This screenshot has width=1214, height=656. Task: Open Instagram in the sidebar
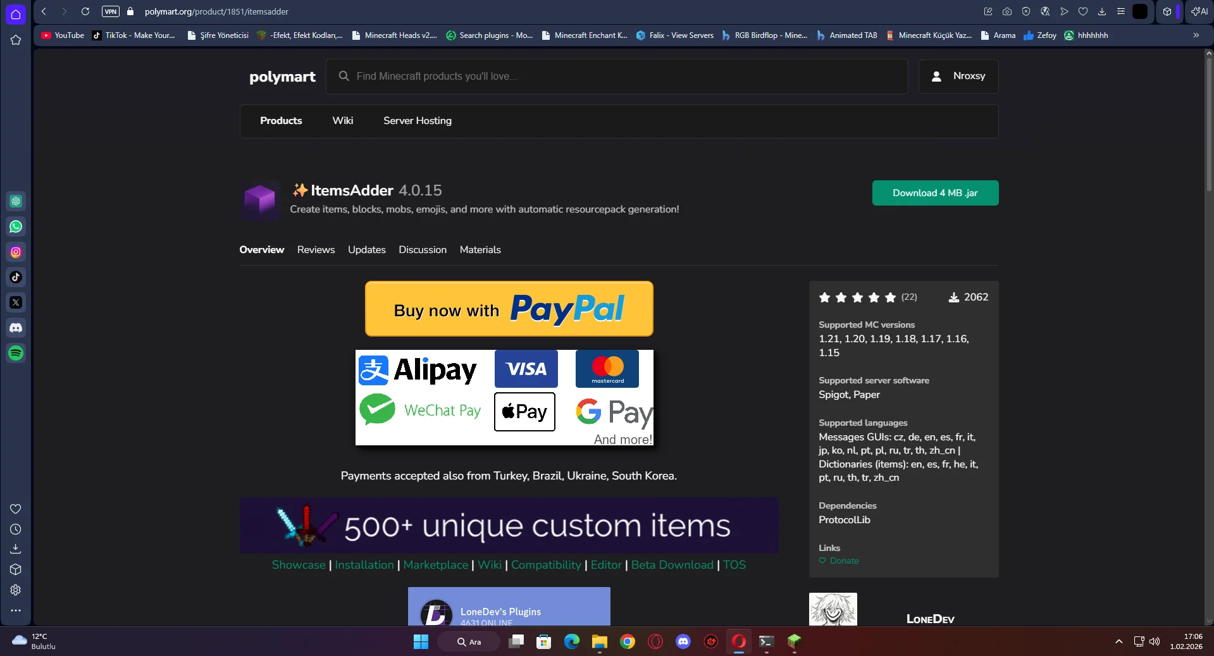pyautogui.click(x=16, y=252)
